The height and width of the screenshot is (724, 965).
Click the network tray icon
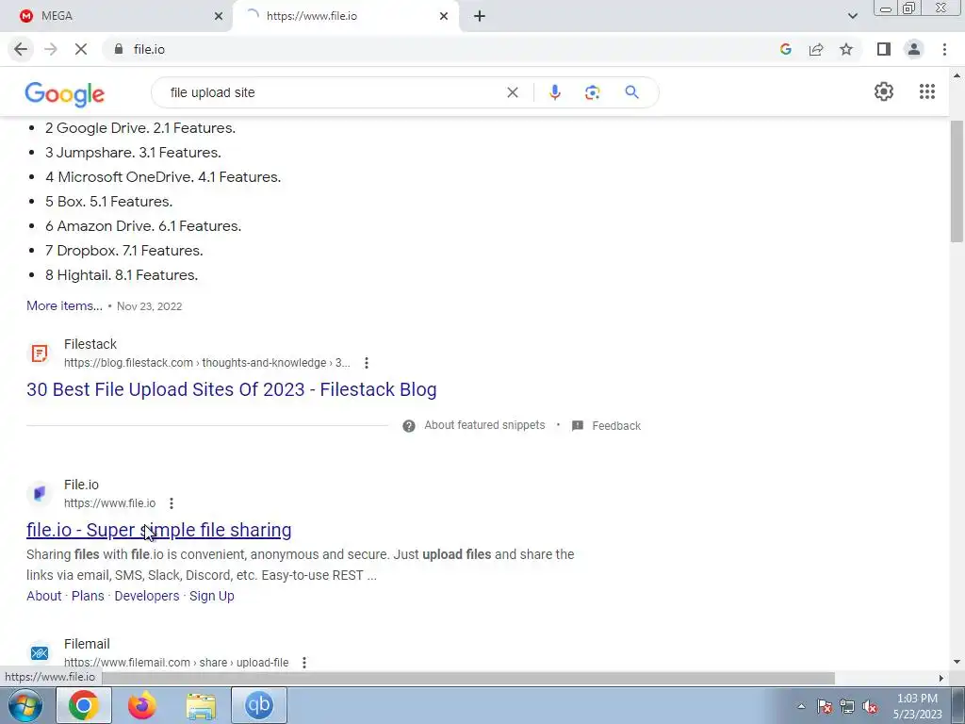point(847,707)
